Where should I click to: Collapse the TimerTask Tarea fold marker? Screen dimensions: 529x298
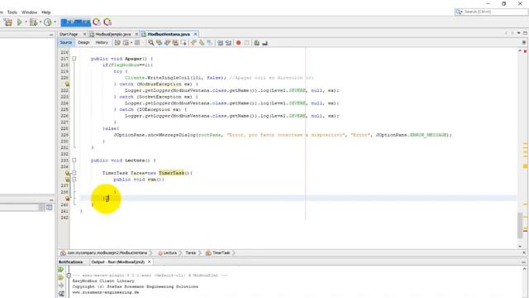click(74, 173)
